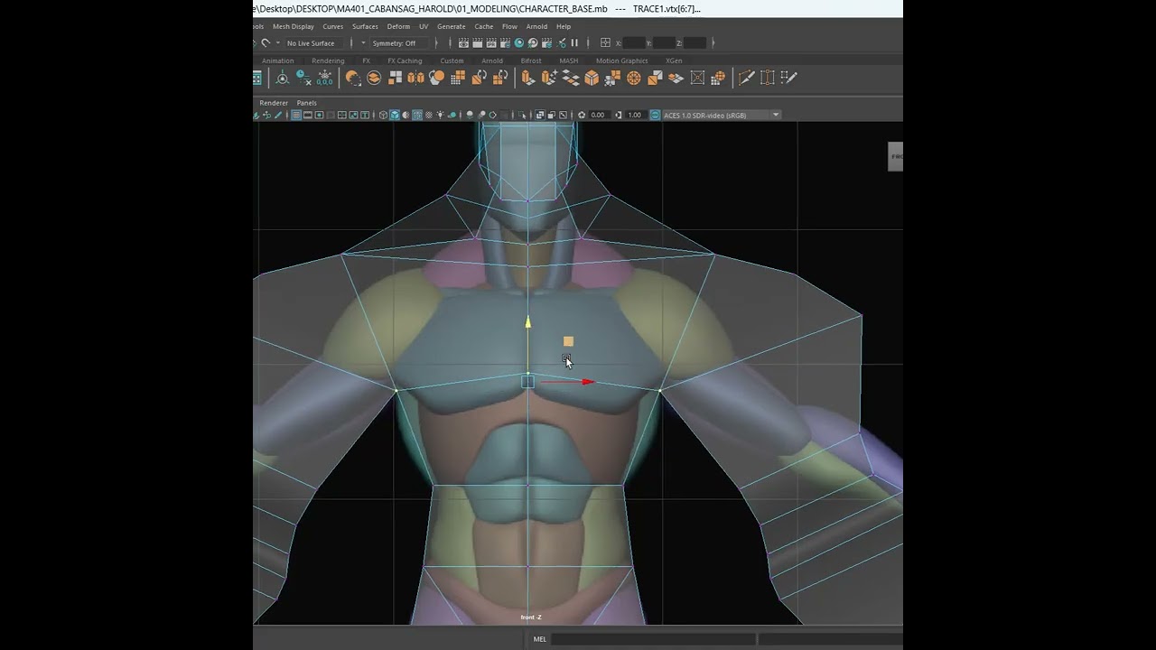Click the magnet snap live icon
Image resolution: width=1156 pixels, height=650 pixels.
click(x=265, y=42)
